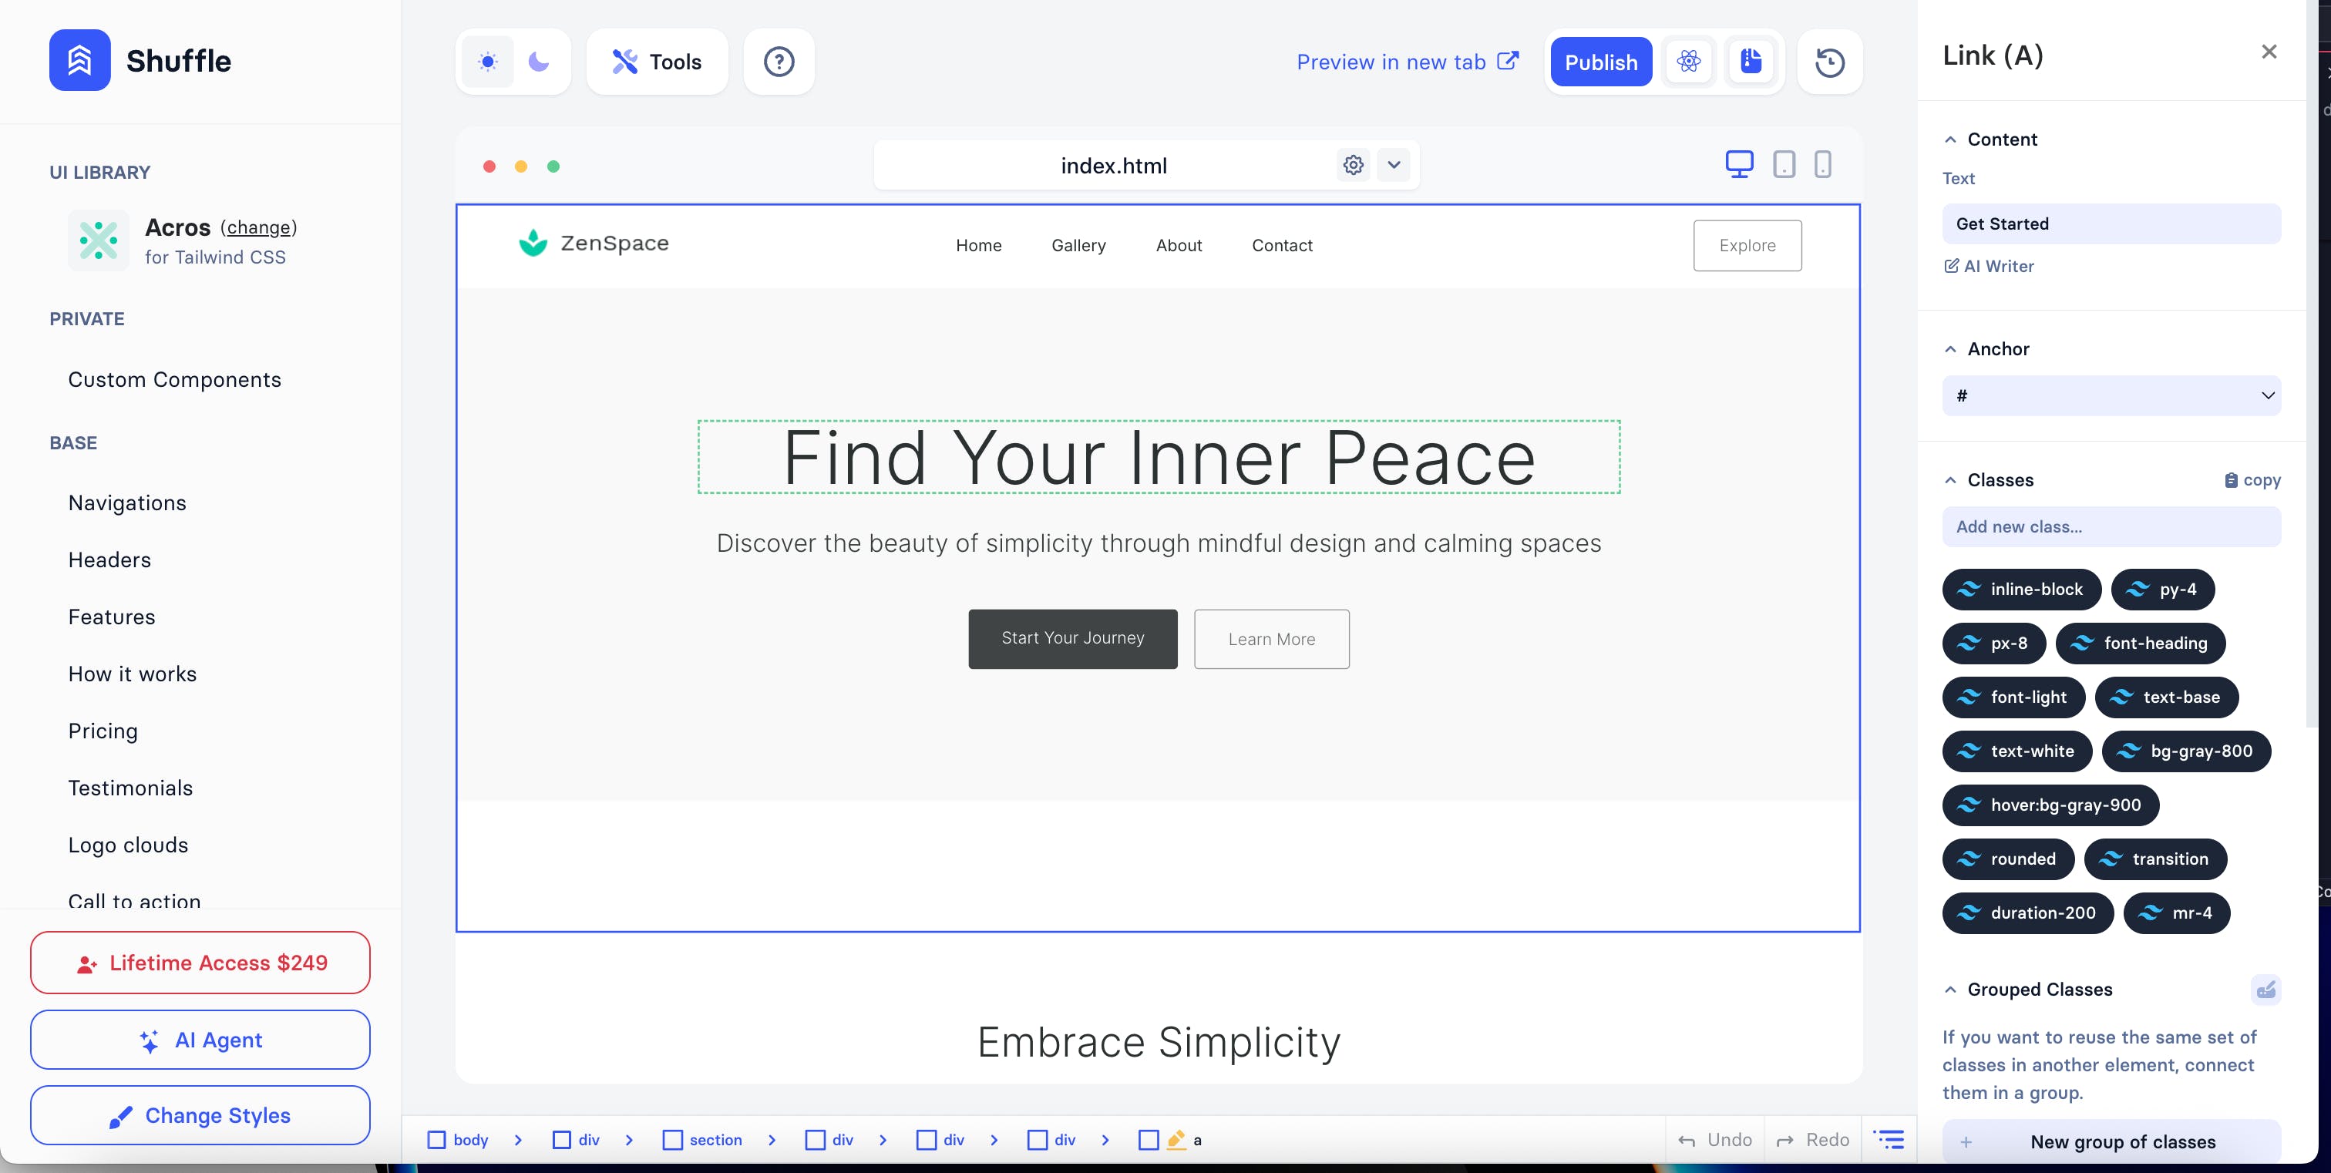Copy the classes with copy button

2252,480
